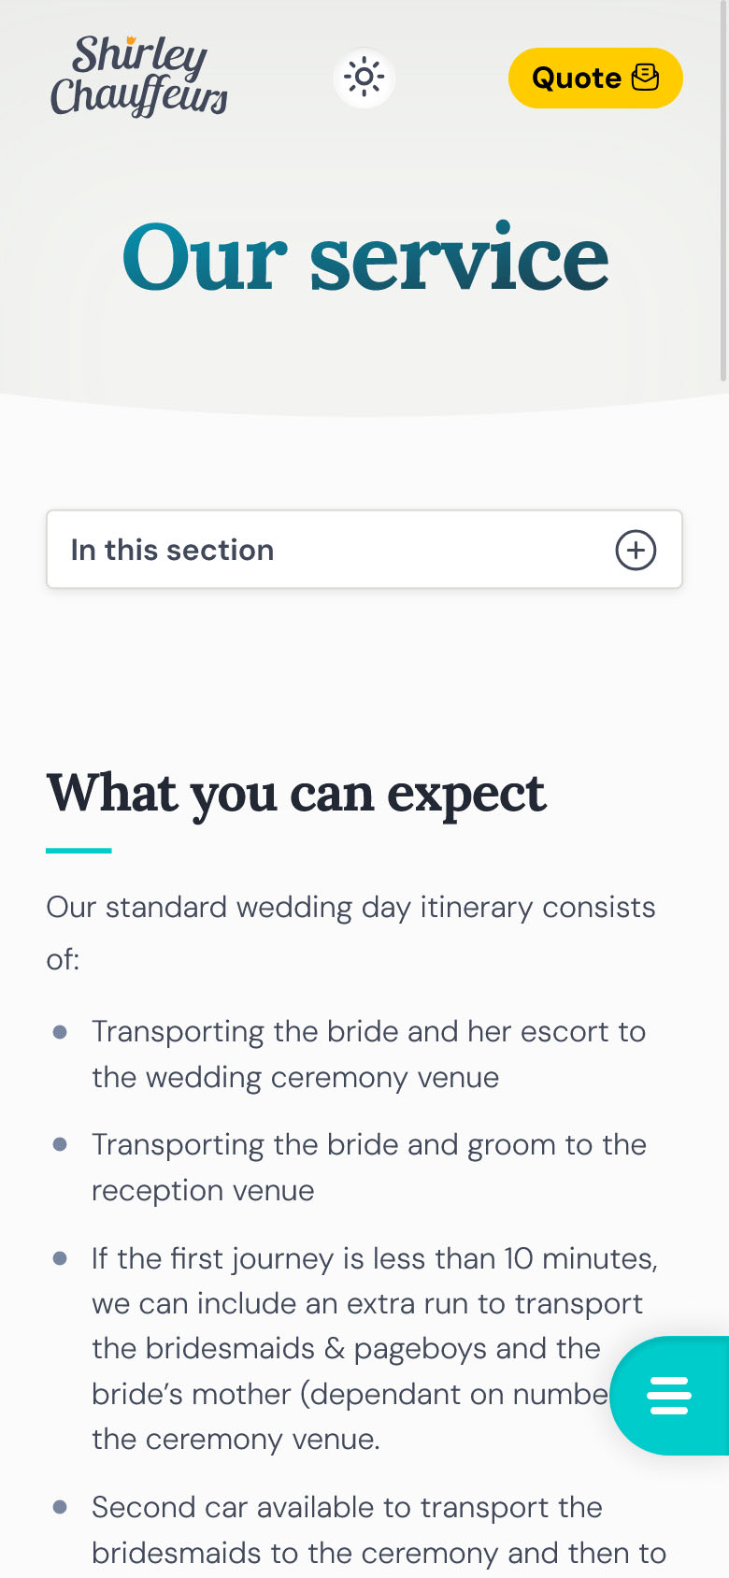Click the orange crown on the logo
This screenshot has height=1578, width=729.
click(132, 41)
